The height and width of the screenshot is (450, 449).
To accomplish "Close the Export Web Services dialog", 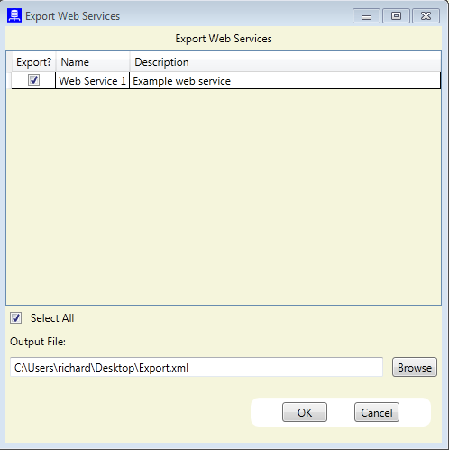I will (x=426, y=16).
